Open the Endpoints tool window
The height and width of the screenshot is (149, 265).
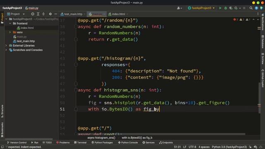point(166,142)
